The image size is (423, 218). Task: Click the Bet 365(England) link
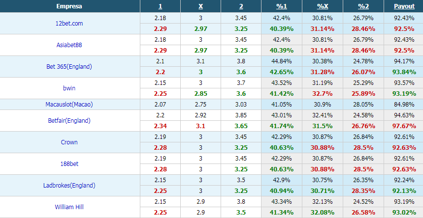[x=69, y=66]
